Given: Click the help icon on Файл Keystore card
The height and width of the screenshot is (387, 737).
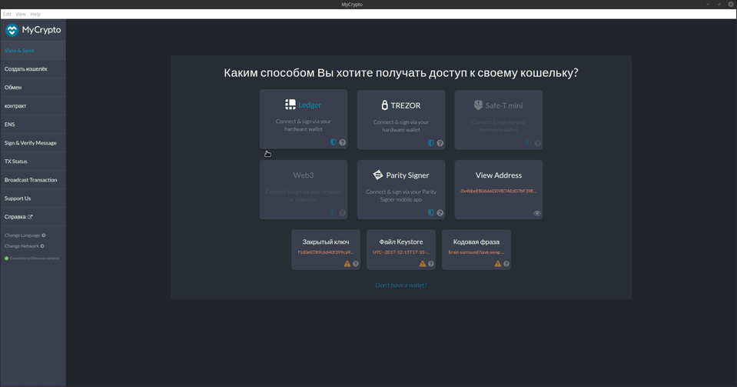Looking at the screenshot, I should pyautogui.click(x=431, y=264).
